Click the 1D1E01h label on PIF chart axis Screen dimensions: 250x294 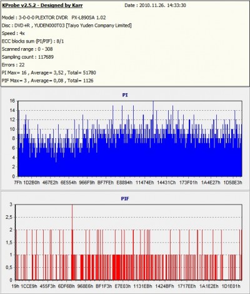pyautogui.click(x=231, y=286)
